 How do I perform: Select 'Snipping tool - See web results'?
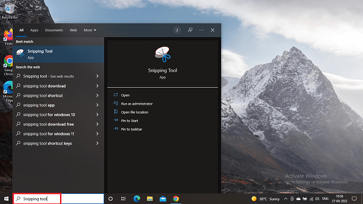(x=58, y=76)
